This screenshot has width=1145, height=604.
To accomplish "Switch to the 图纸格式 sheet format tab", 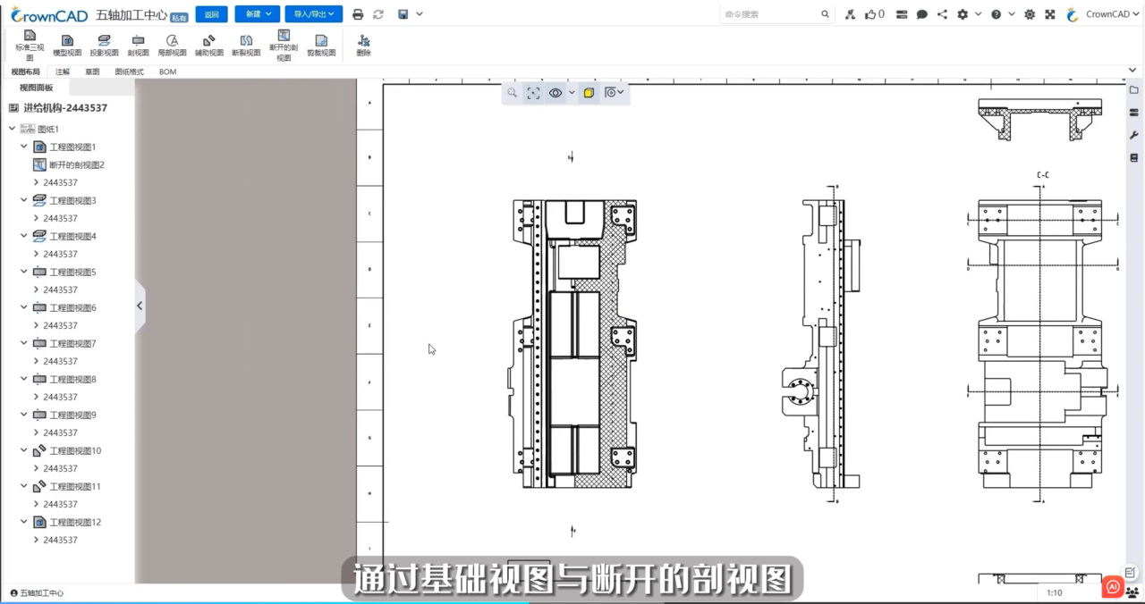I will coord(129,71).
